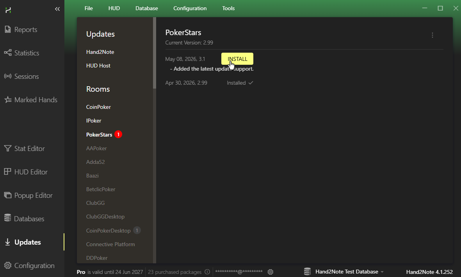Image resolution: width=461 pixels, height=277 pixels.
Task: Click the Updates download arrow icon
Action: coord(8,242)
